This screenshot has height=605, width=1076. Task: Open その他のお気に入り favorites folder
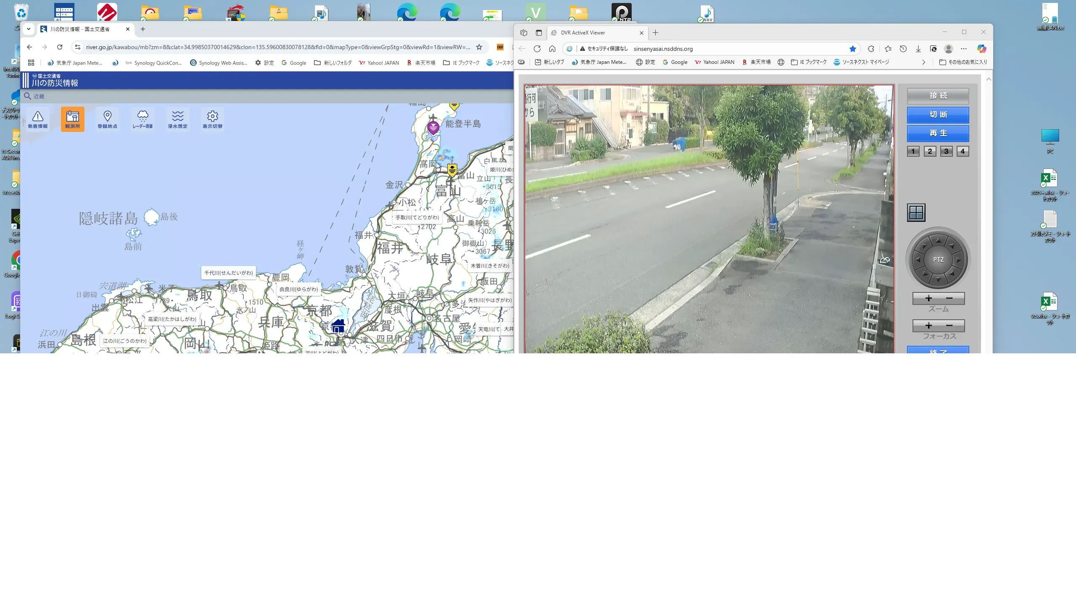coord(963,62)
